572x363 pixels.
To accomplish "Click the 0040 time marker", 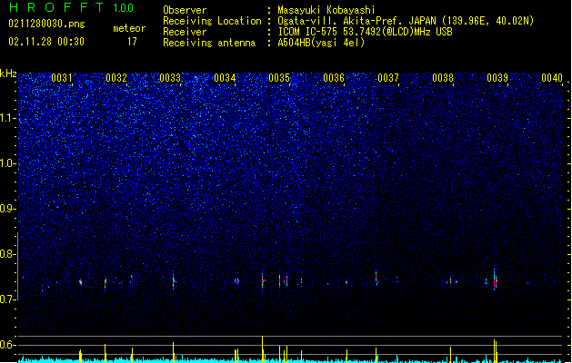I will coord(552,77).
